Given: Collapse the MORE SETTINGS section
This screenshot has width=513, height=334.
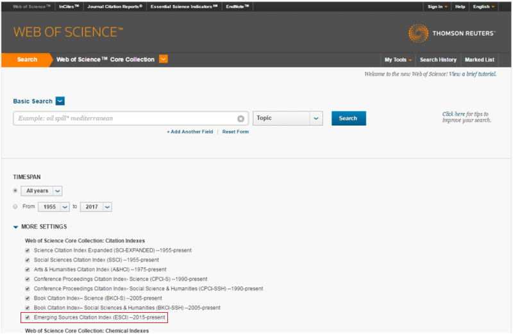Looking at the screenshot, I should [x=15, y=227].
